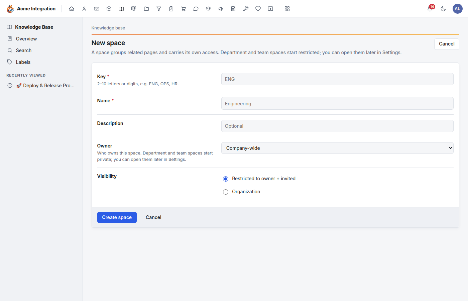The image size is (468, 301).
Task: Click the Knowledge Base sidebar heading
Action: pyautogui.click(x=34, y=27)
